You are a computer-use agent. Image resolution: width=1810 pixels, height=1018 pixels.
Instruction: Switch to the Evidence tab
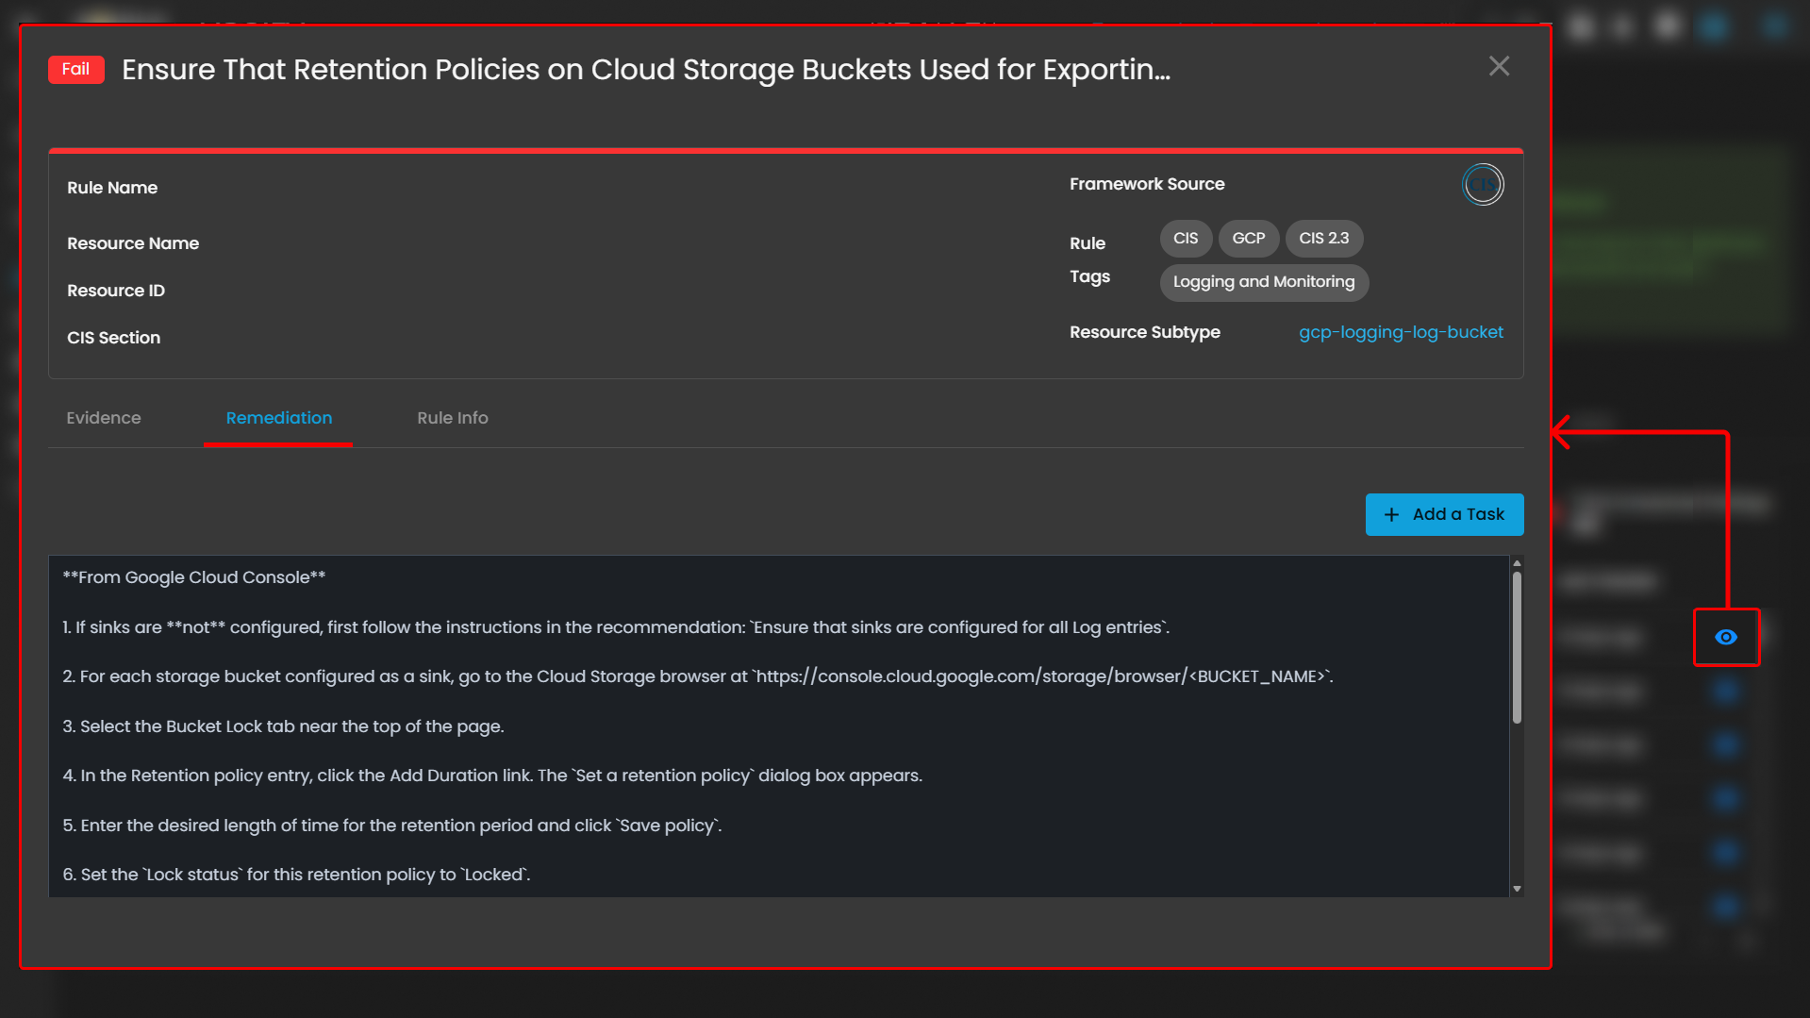(104, 418)
